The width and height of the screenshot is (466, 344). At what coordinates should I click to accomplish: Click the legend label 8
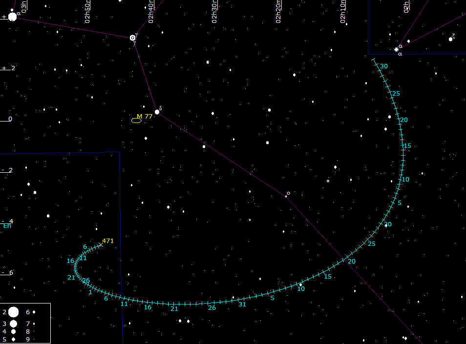tap(28, 331)
